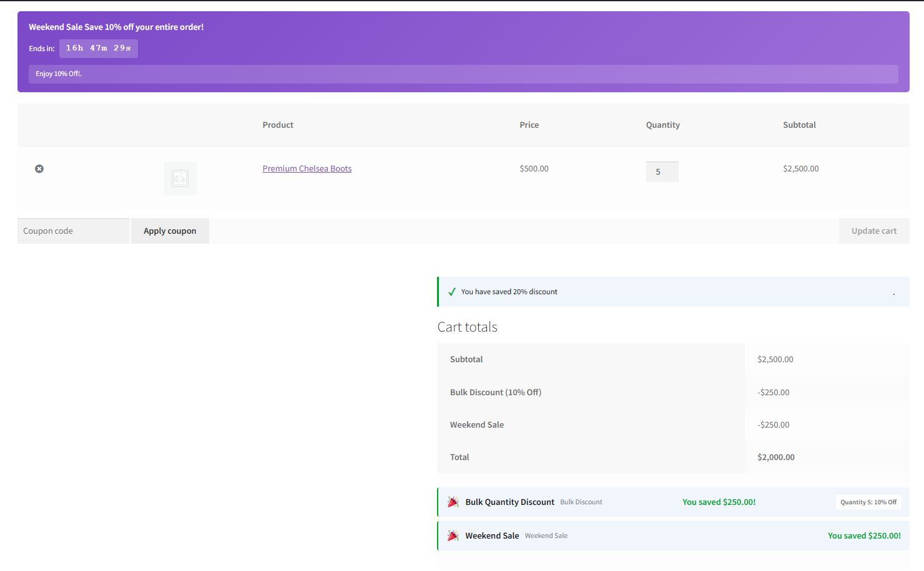Image resolution: width=924 pixels, height=571 pixels.
Task: Open the Premium Chelsea Boots link
Action: point(307,168)
